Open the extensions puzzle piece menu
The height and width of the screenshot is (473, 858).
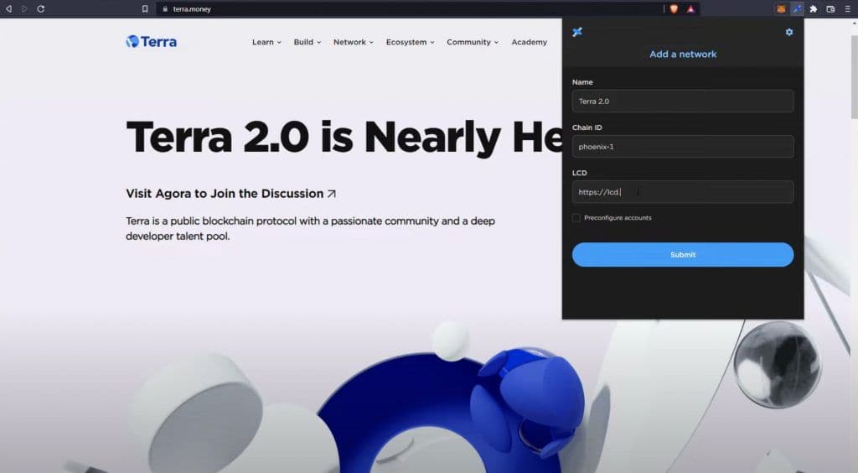[x=813, y=8]
